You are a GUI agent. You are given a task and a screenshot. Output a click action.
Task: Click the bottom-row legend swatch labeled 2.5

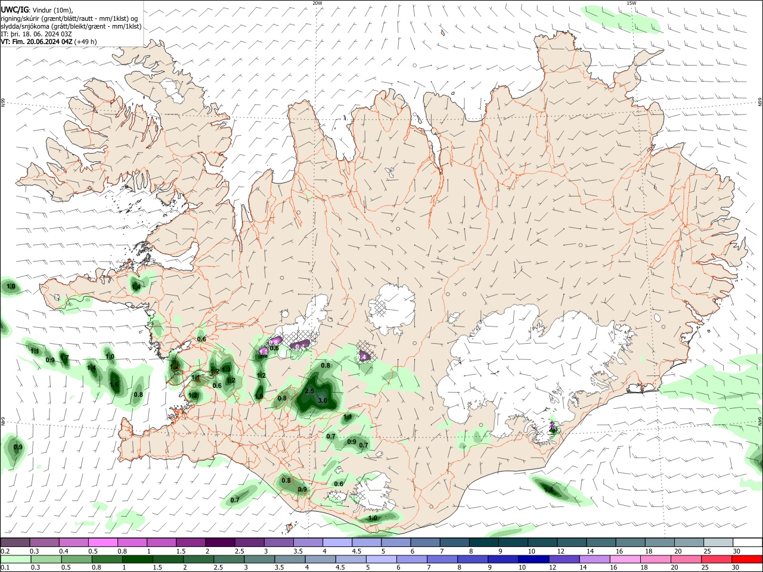click(228, 559)
